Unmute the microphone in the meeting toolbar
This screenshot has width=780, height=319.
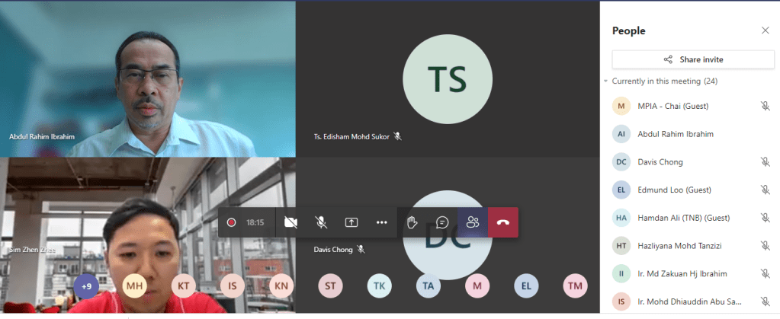click(321, 222)
